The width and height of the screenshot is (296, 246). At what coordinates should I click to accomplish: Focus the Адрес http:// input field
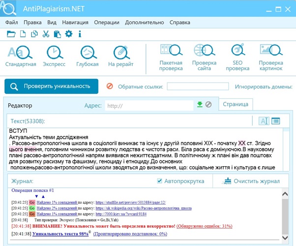[149, 105]
